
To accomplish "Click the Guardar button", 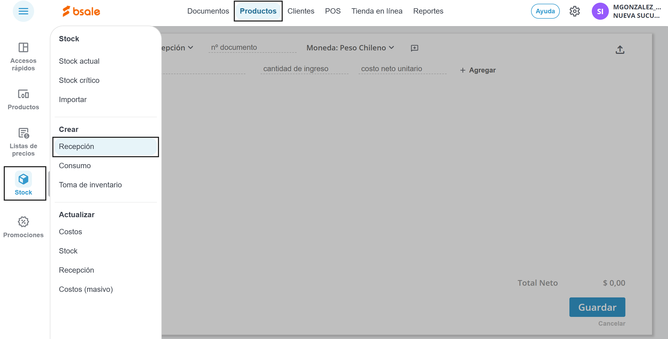I will pyautogui.click(x=597, y=307).
